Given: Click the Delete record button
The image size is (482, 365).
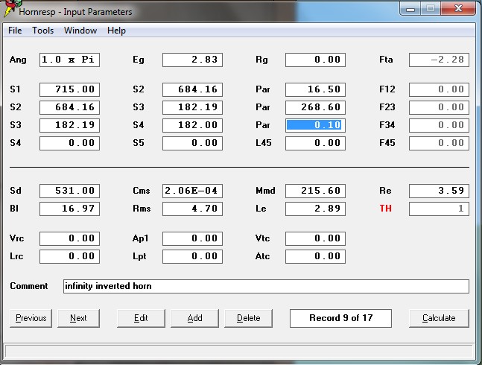Looking at the screenshot, I should (248, 318).
